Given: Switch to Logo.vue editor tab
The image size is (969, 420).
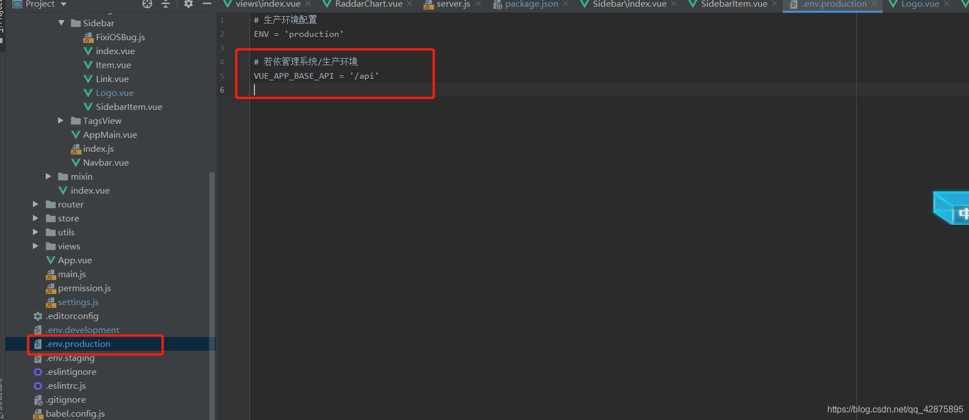Looking at the screenshot, I should [920, 4].
